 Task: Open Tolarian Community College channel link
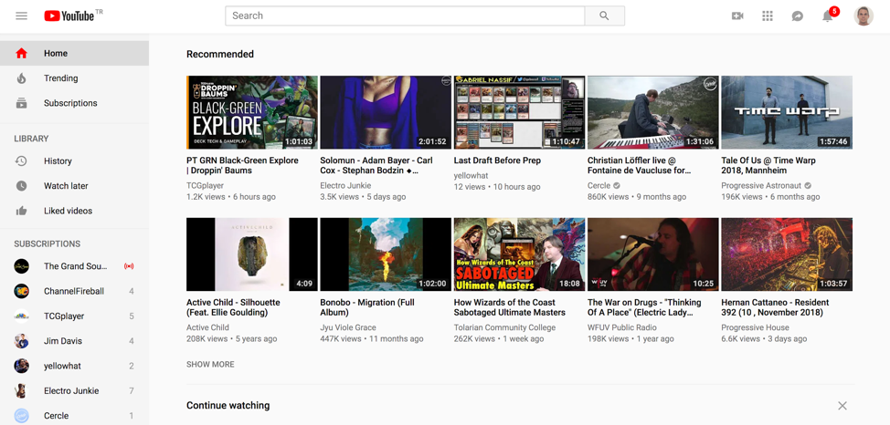[504, 327]
